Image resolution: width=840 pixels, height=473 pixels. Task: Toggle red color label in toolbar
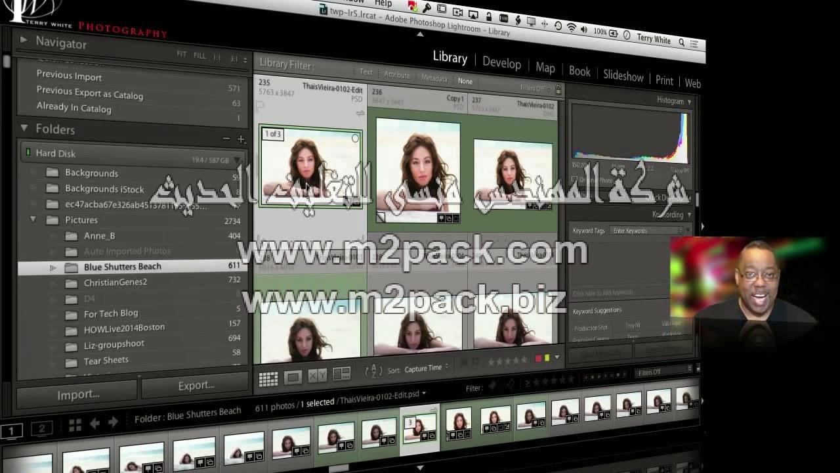click(x=539, y=358)
